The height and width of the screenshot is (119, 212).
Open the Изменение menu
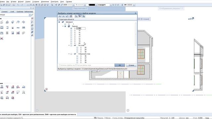tap(45, 2)
